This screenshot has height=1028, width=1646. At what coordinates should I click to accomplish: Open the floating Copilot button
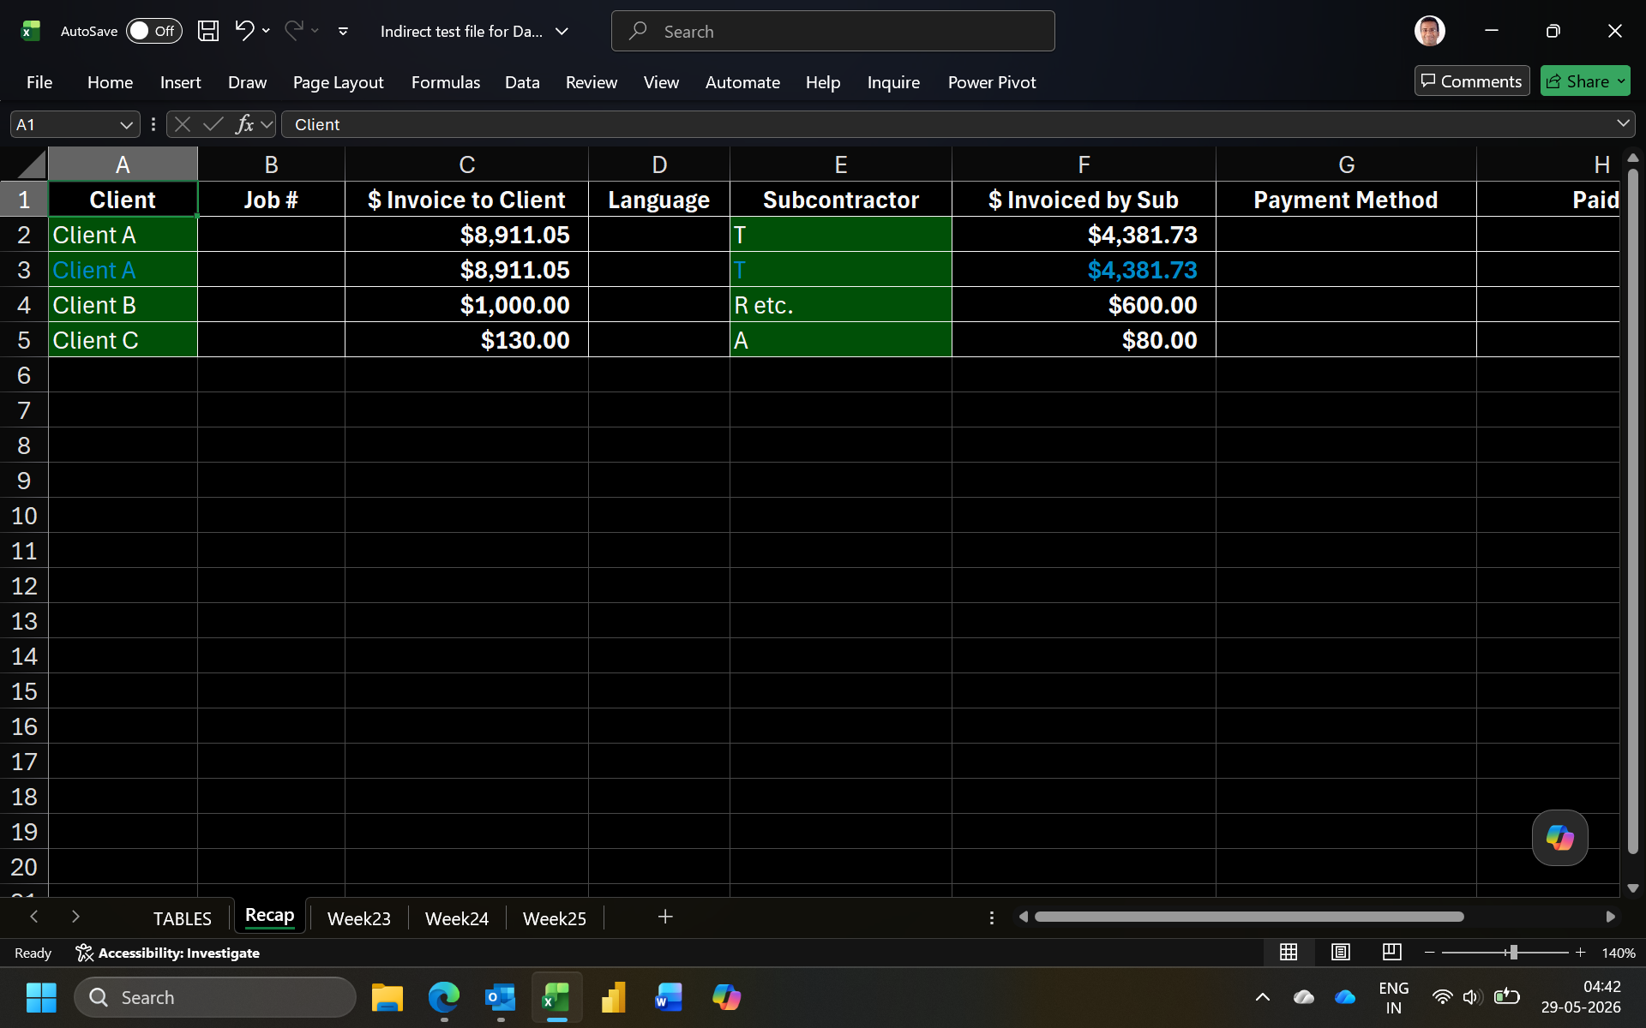(x=1559, y=838)
